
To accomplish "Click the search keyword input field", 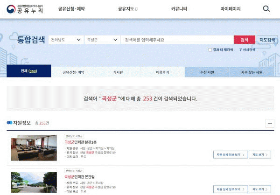I will [176, 40].
